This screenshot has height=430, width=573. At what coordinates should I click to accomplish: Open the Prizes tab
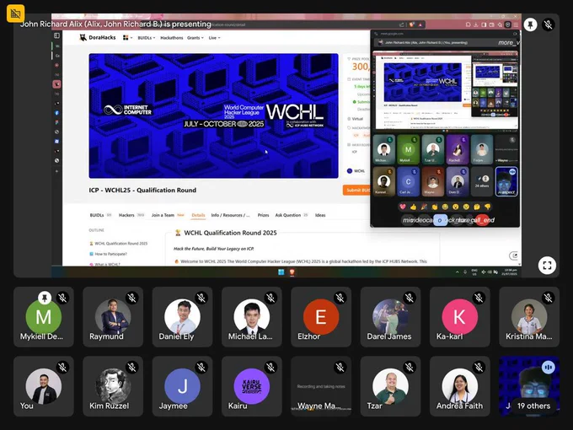click(263, 215)
